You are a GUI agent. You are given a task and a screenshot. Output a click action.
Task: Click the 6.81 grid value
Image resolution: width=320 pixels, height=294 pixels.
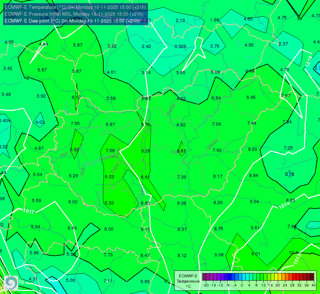[x=181, y=151]
